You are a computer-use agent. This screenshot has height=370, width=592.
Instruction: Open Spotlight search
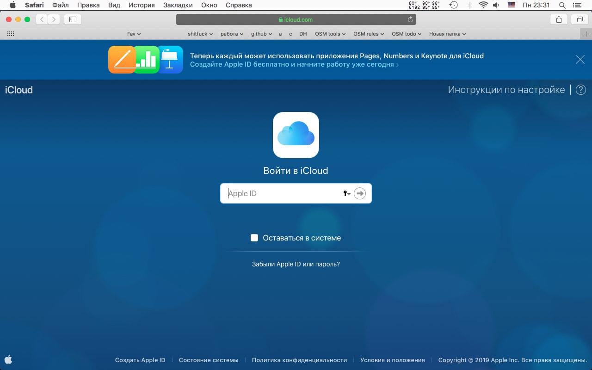point(562,5)
